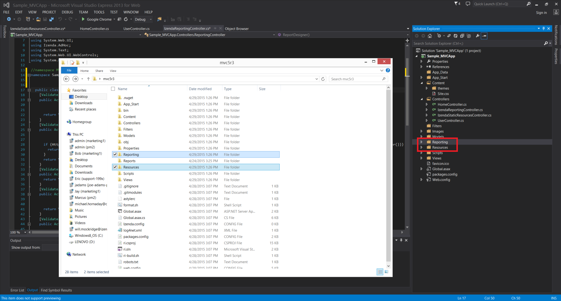Click the Solution Explorer search magnifier icon
Viewport: 561px width, 301px height.
(x=546, y=43)
